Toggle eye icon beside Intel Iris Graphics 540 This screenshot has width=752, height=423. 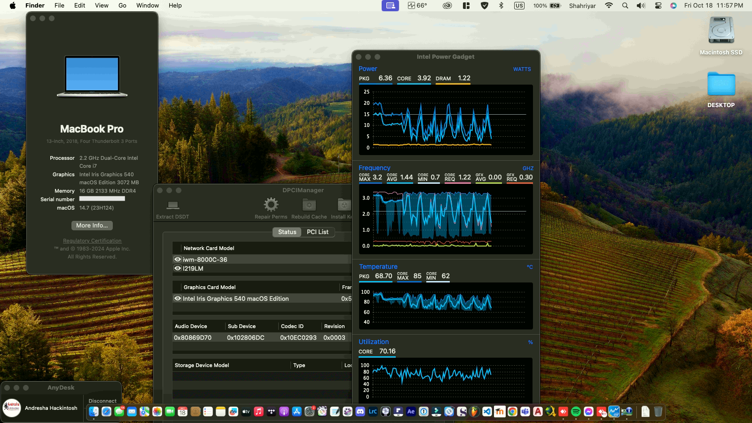(178, 298)
